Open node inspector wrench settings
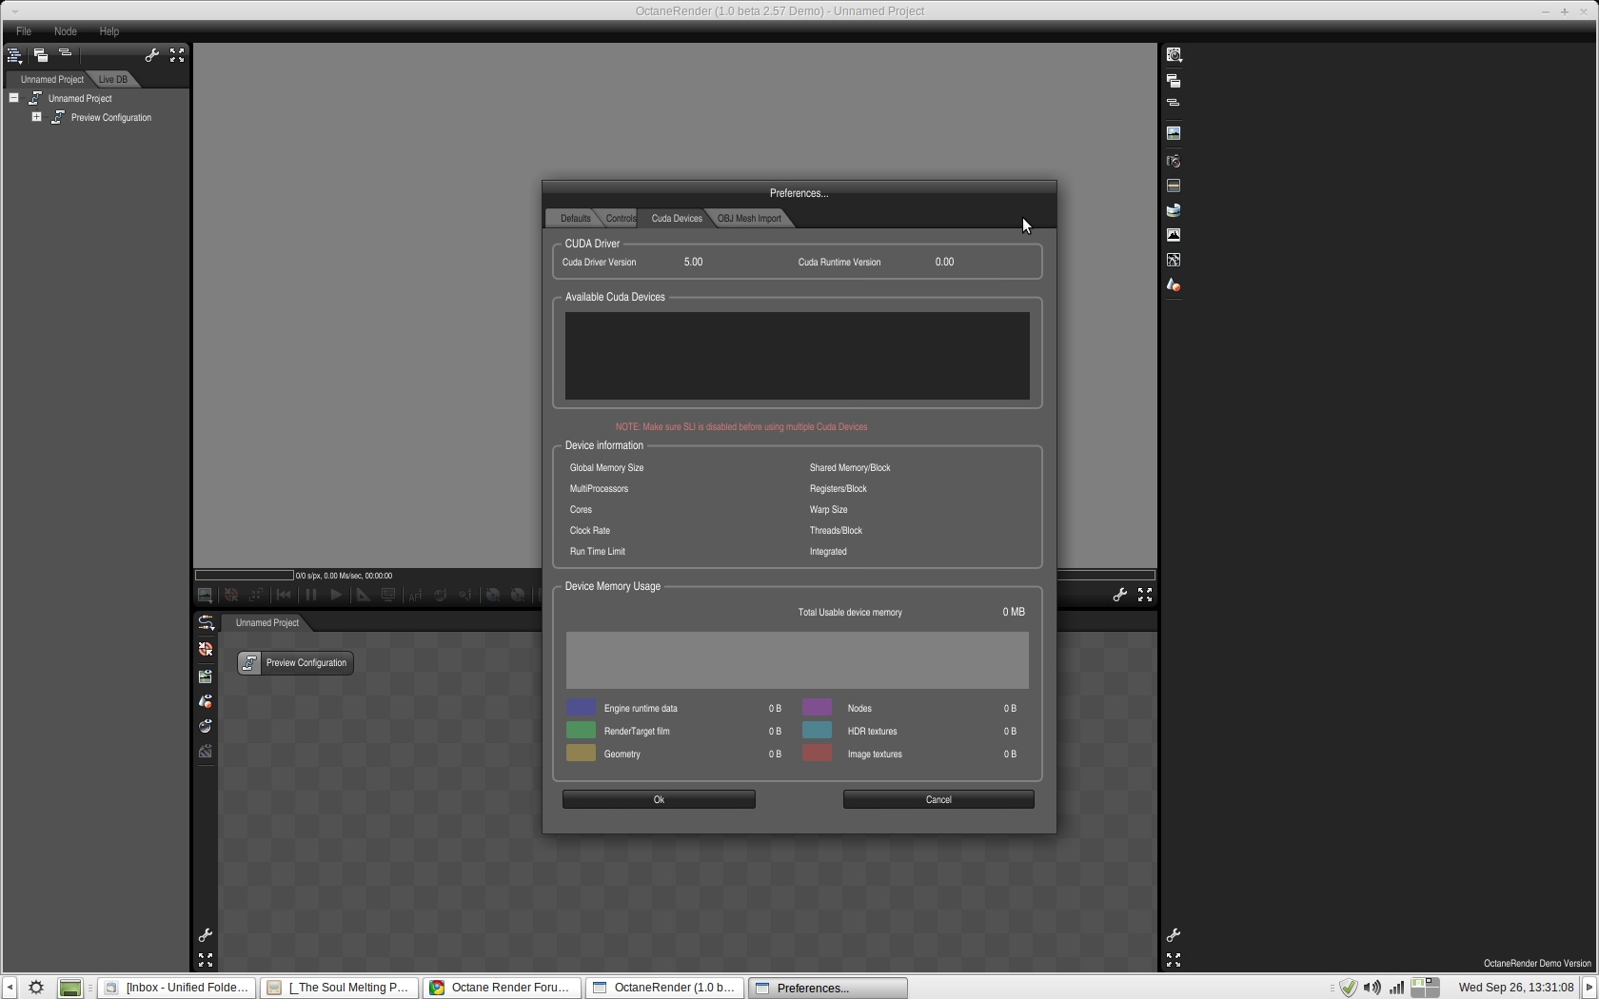This screenshot has width=1599, height=999. (x=1174, y=935)
